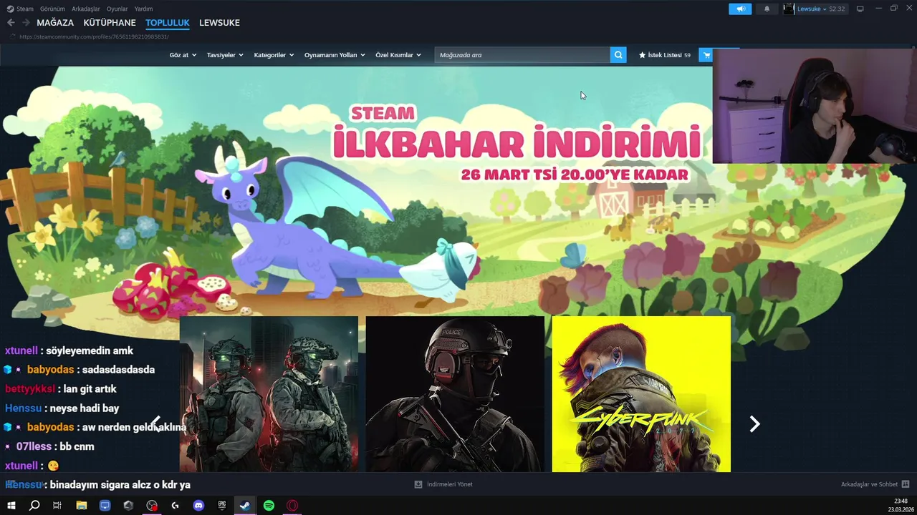This screenshot has width=917, height=515.
Task: Go to the LEWSUKE profile tab
Action: point(219,23)
